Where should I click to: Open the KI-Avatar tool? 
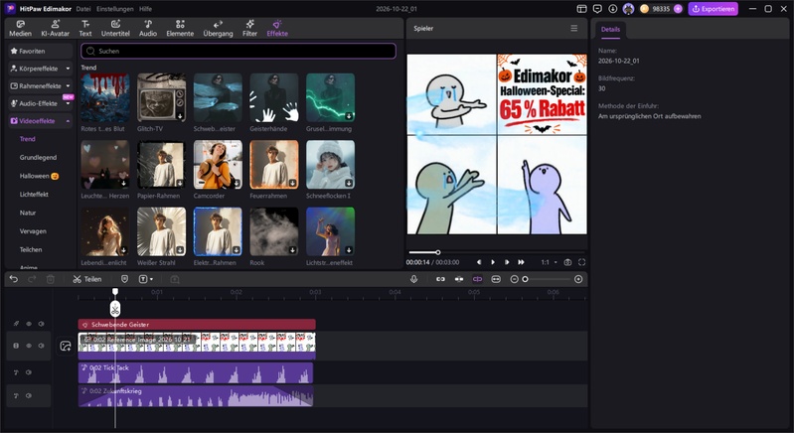[x=56, y=29]
